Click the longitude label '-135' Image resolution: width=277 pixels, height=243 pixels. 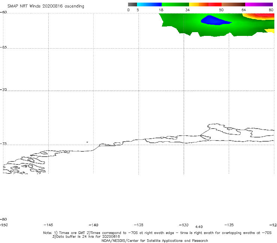[x=138, y=225]
